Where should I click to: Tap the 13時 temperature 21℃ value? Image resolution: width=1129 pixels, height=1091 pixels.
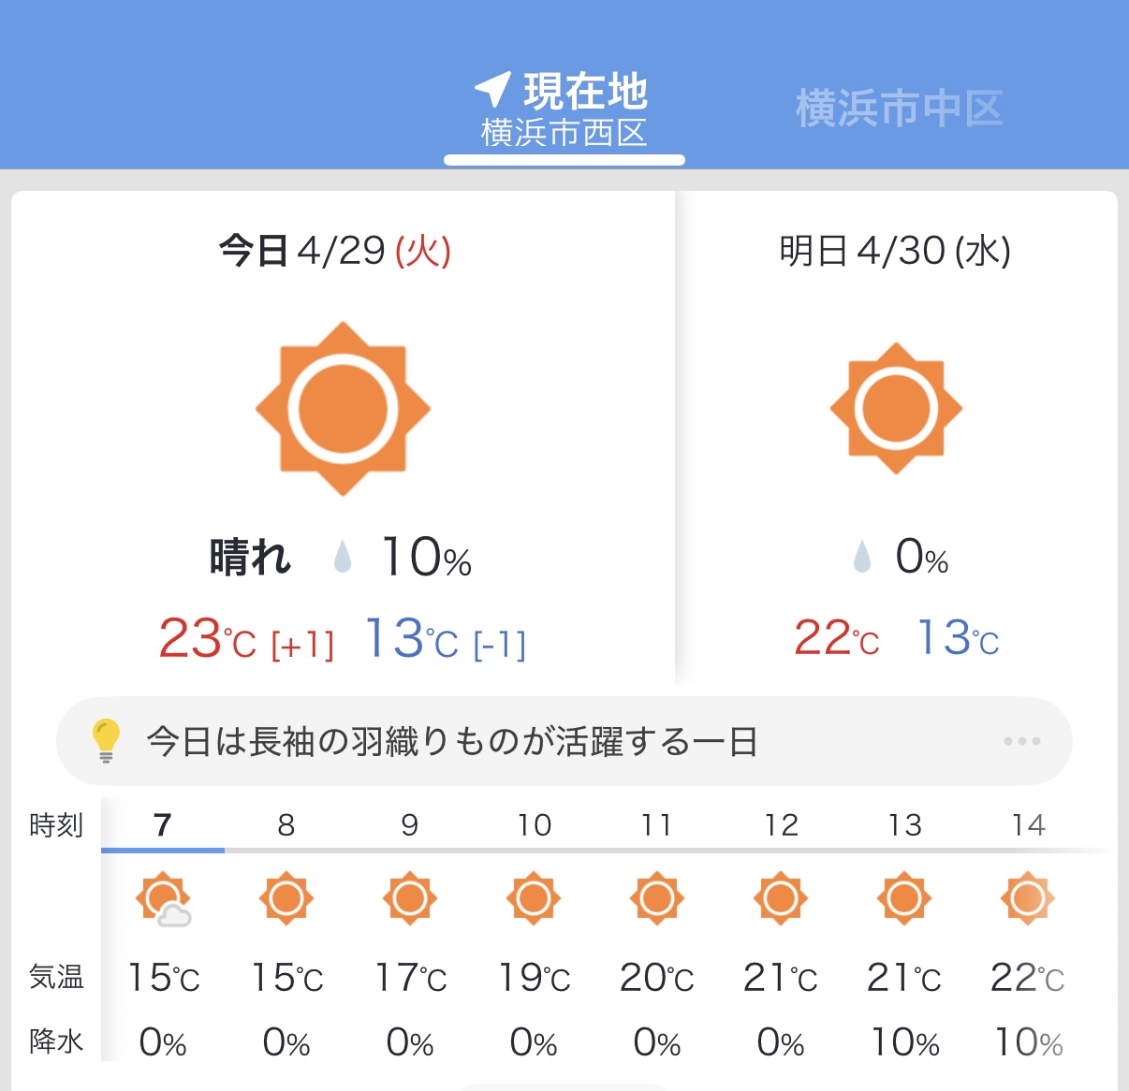coord(904,978)
